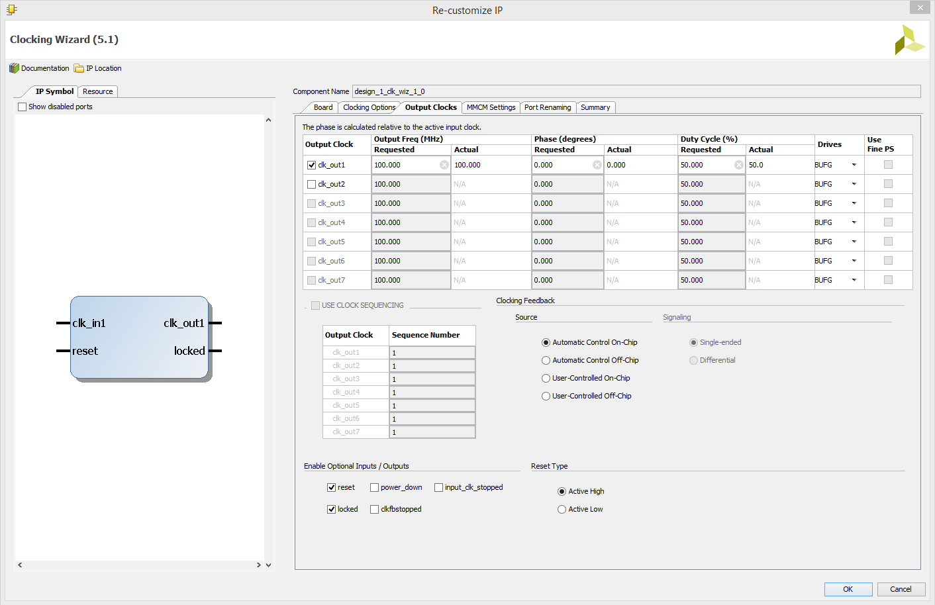Open the Port Renaming tab
This screenshot has height=605, width=935.
click(x=548, y=107)
